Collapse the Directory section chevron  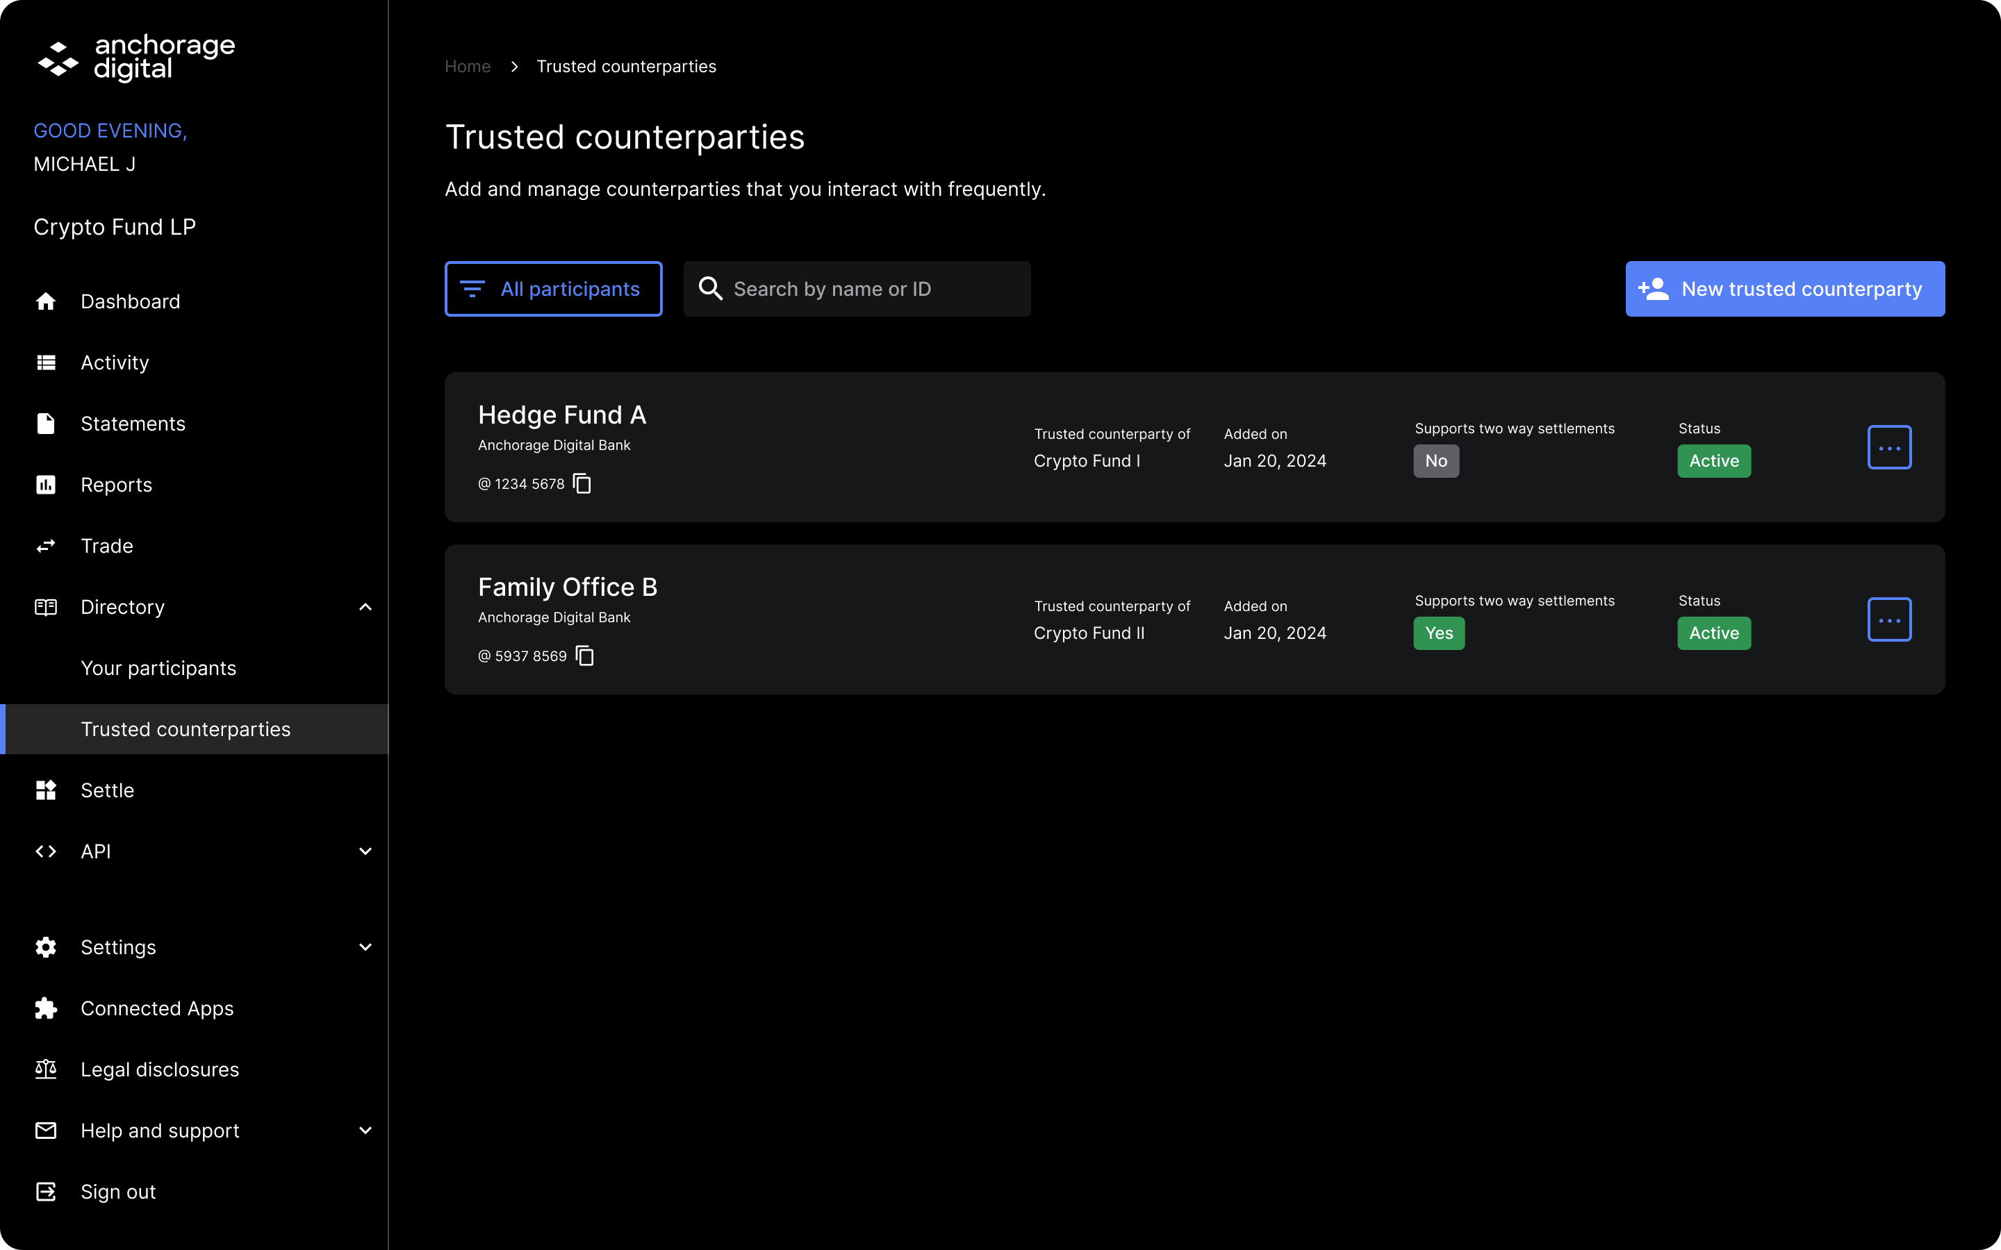(x=365, y=608)
